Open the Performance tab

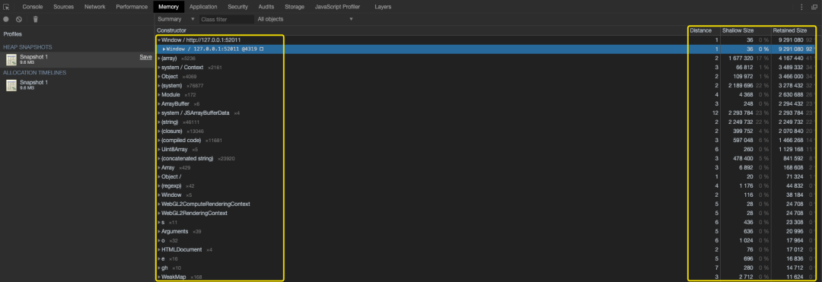tap(132, 7)
